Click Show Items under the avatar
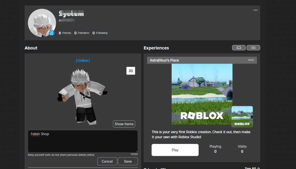The height and width of the screenshot is (169, 296). 124,124
